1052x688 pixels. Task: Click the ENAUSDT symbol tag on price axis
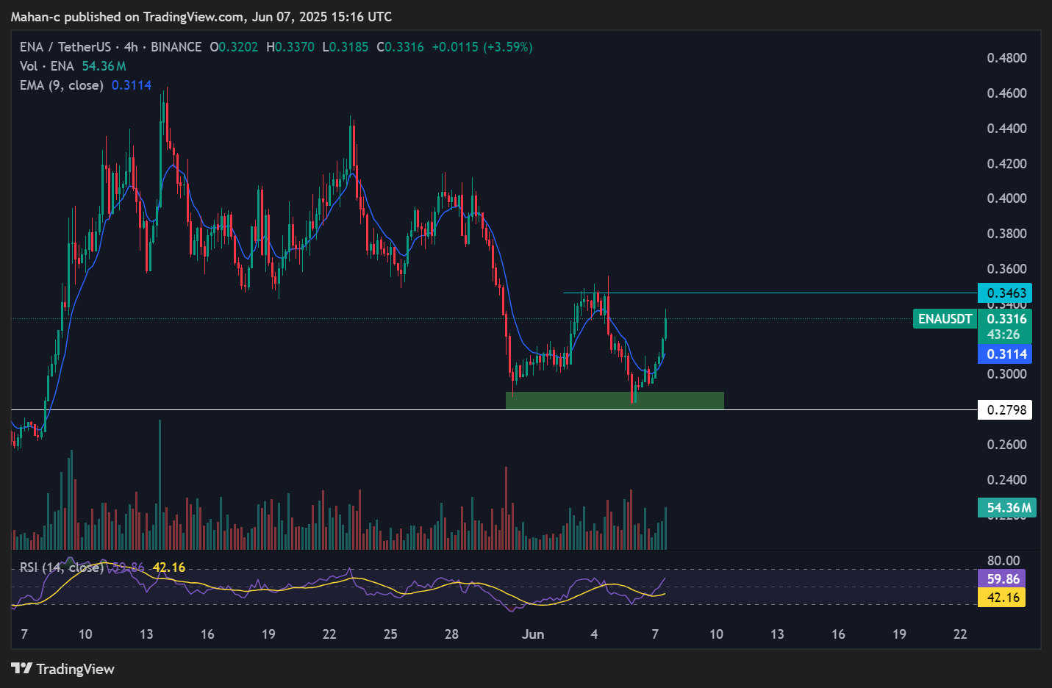click(945, 319)
